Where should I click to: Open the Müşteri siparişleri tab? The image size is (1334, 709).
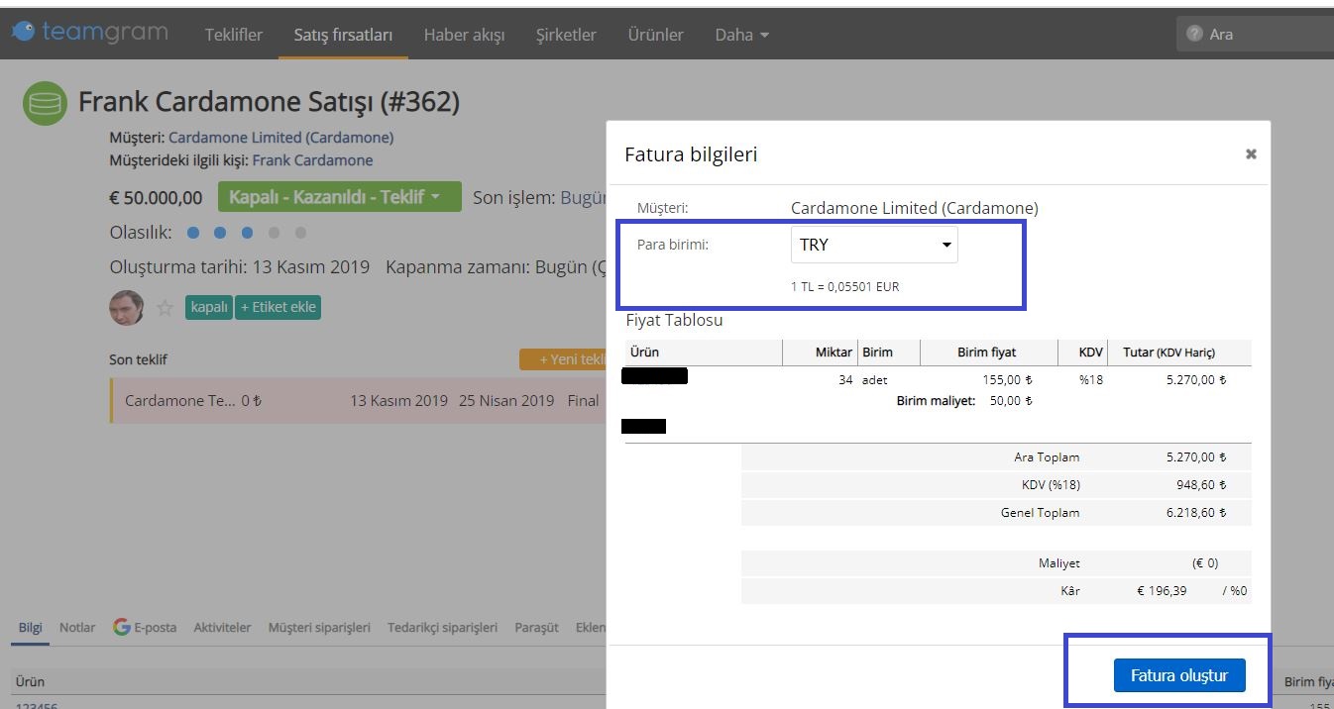point(319,627)
